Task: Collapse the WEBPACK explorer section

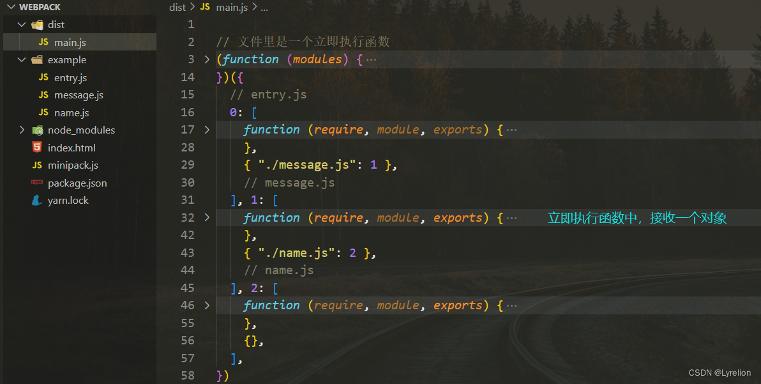Action: pos(11,7)
